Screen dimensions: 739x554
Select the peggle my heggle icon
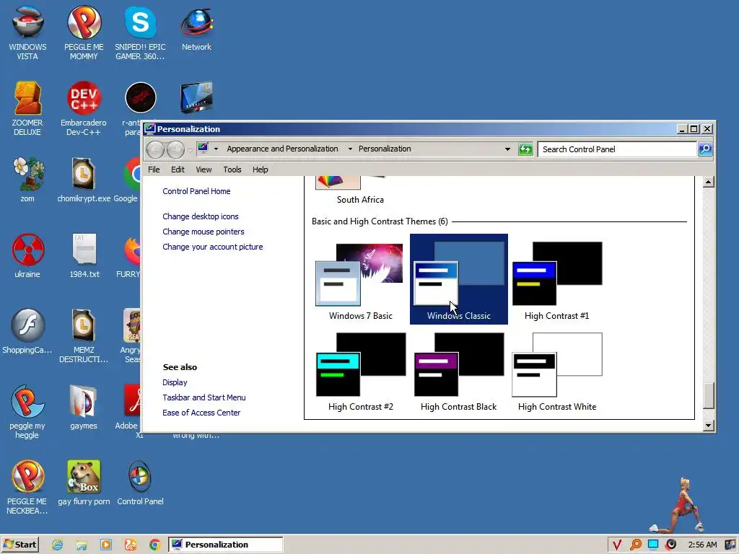[27, 412]
